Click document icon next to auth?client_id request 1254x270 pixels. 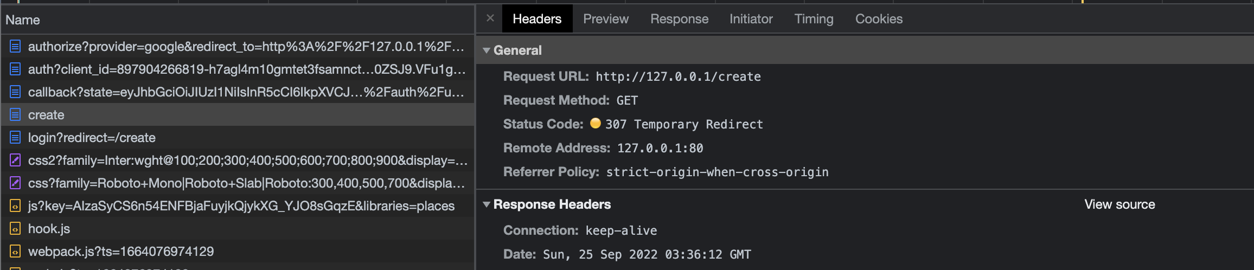[x=15, y=69]
